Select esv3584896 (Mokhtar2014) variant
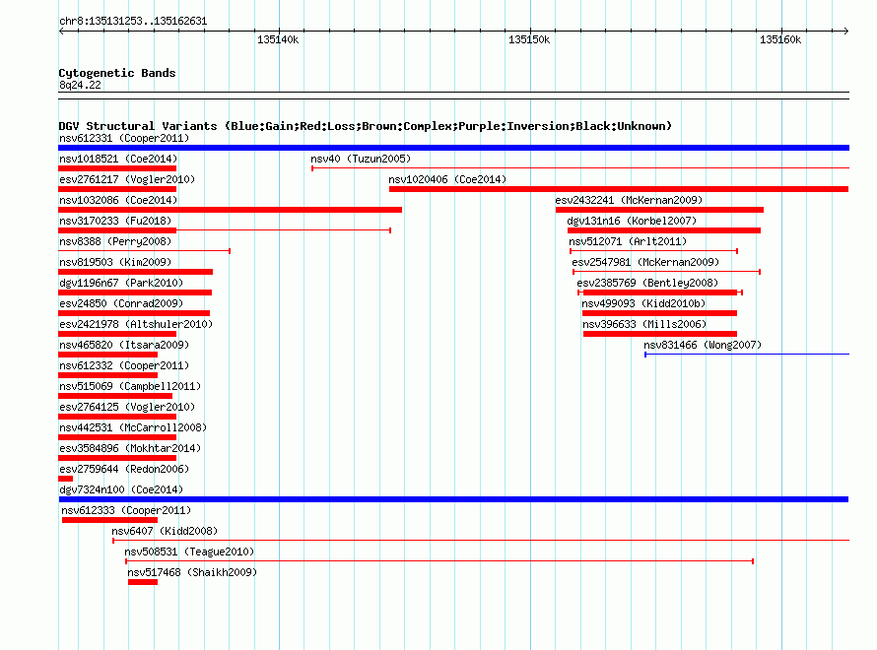 tap(130, 448)
